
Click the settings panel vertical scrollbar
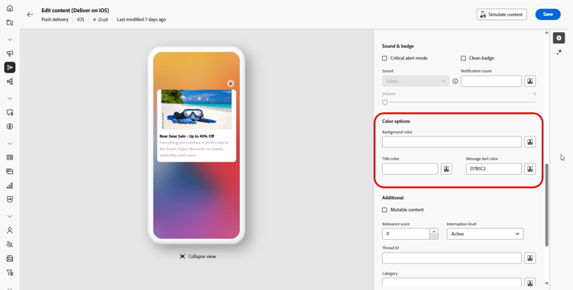point(547,205)
